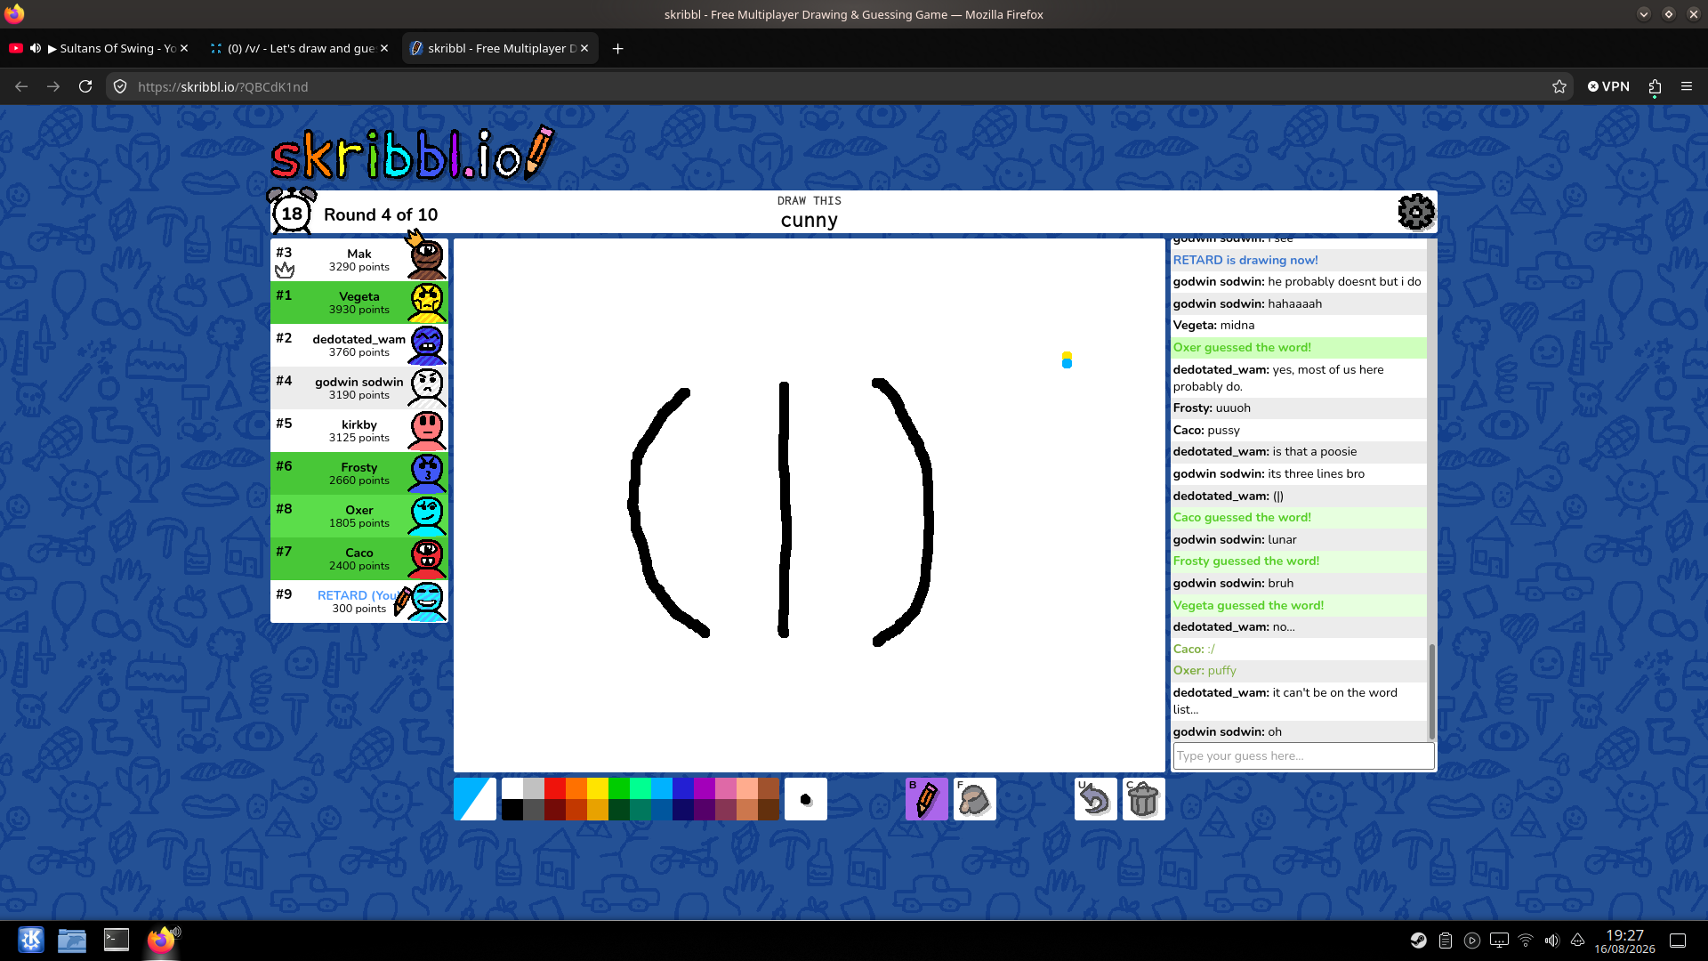Image resolution: width=1708 pixels, height=961 pixels.
Task: Open the file manager from the taskbar
Action: click(72, 940)
